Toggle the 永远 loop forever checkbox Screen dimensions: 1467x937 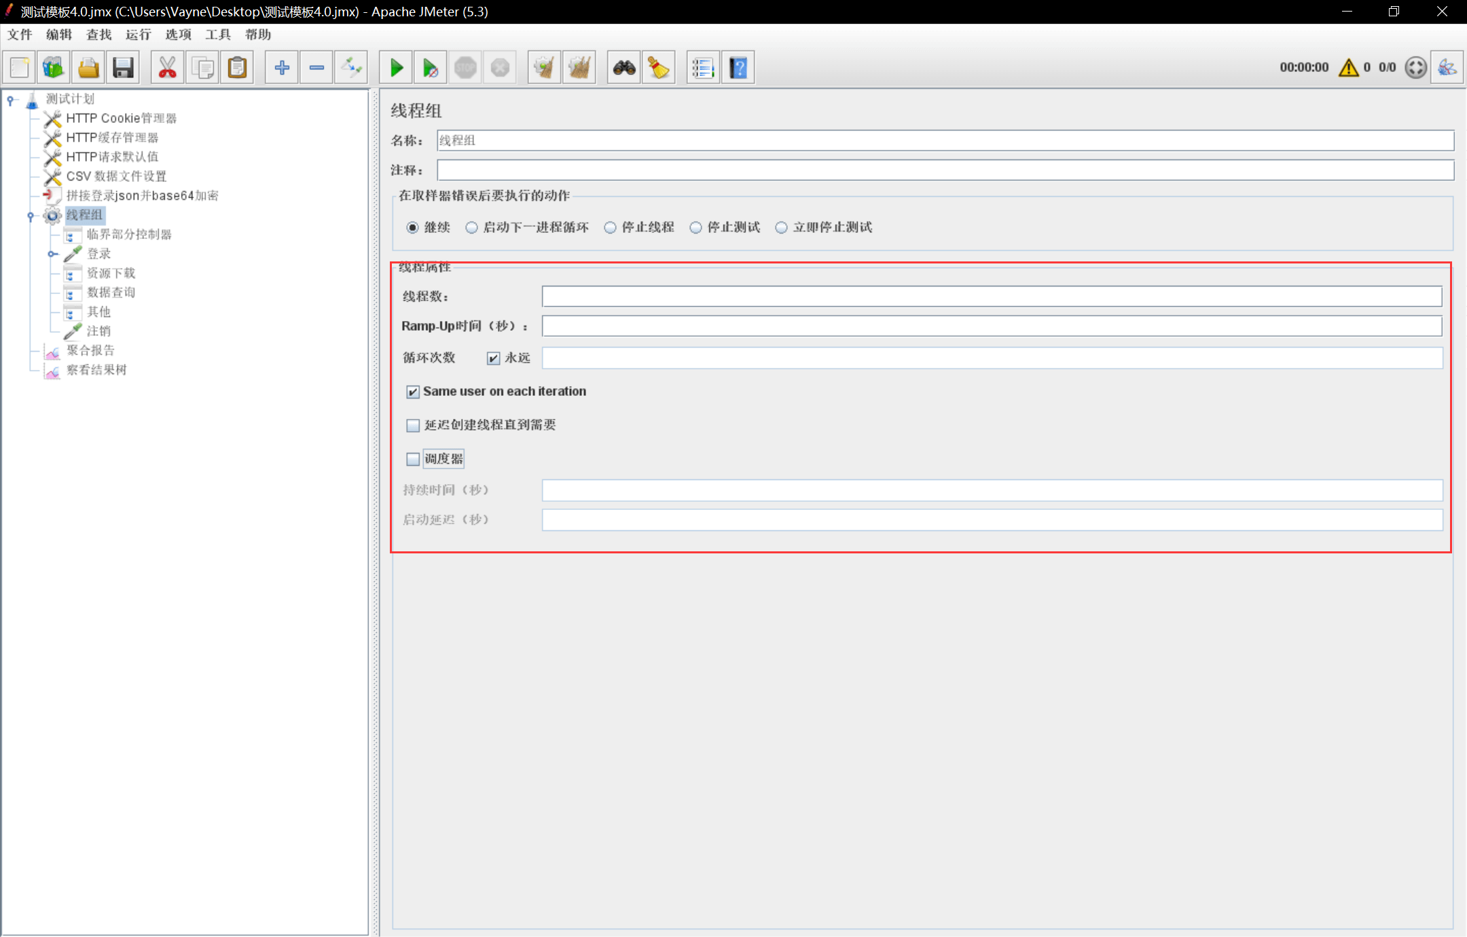tap(494, 358)
